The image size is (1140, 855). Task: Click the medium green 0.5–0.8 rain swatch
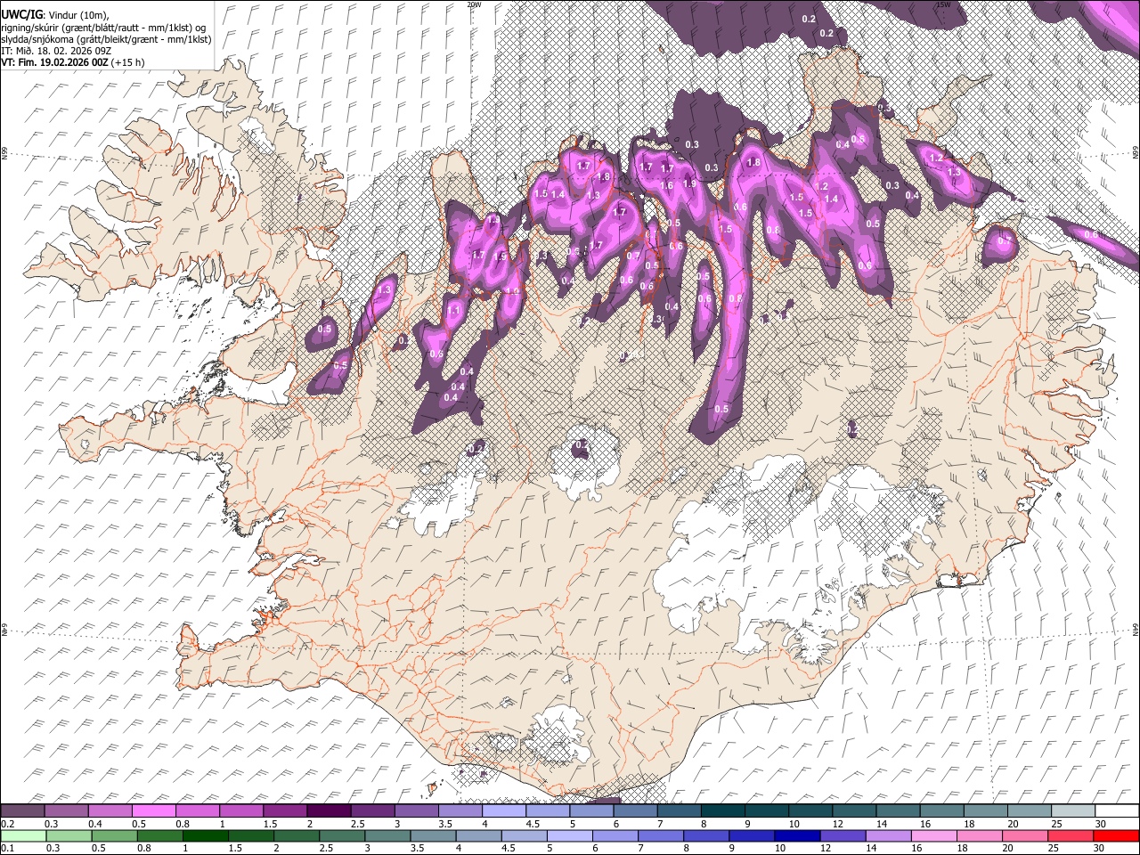point(114,835)
